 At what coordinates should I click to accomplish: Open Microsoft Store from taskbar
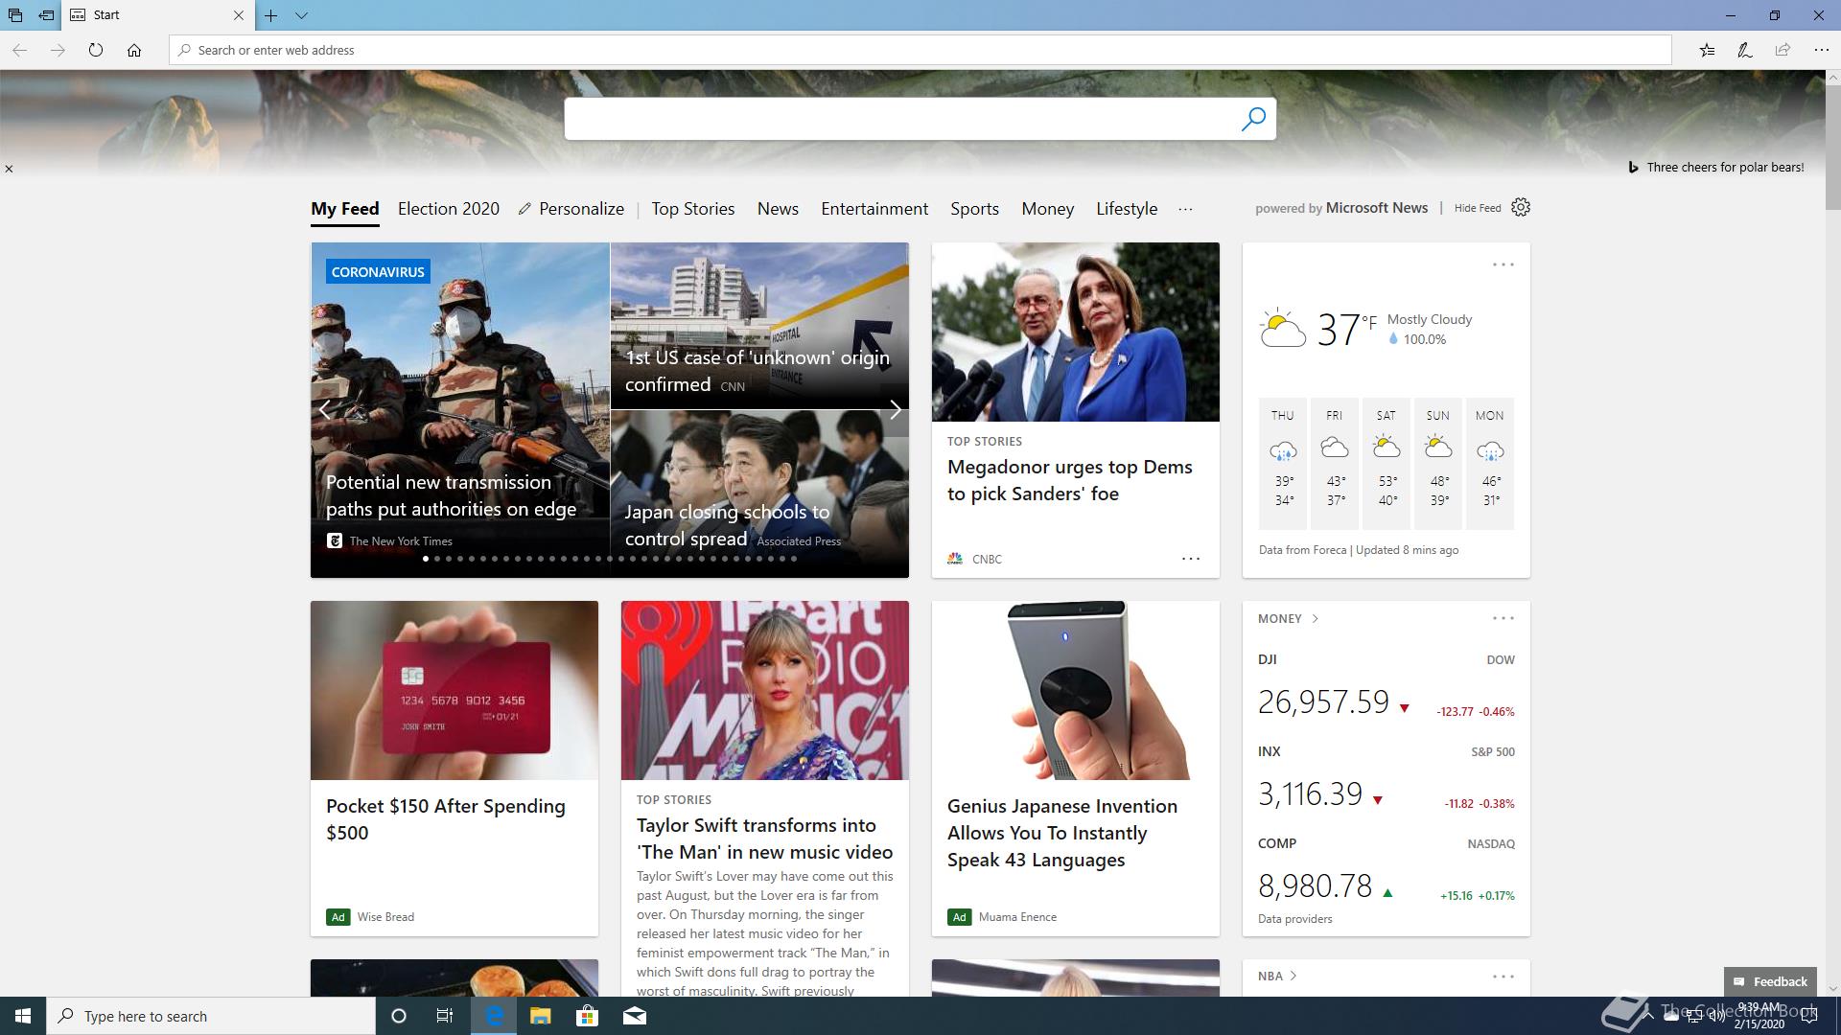pos(587,1016)
